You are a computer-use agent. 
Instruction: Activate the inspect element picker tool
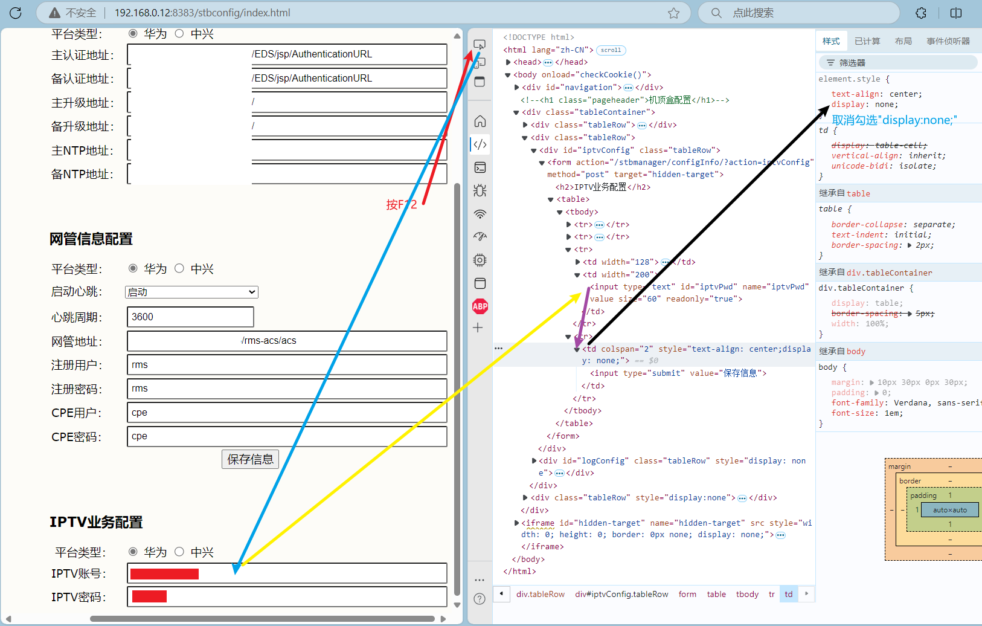(480, 45)
